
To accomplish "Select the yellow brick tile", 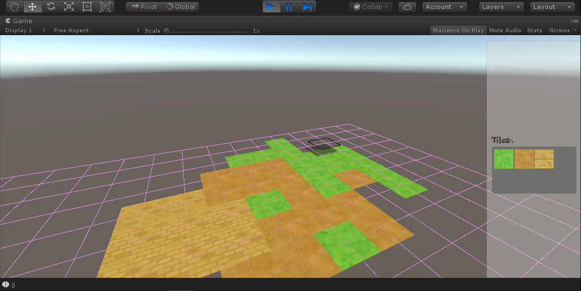I will point(544,159).
